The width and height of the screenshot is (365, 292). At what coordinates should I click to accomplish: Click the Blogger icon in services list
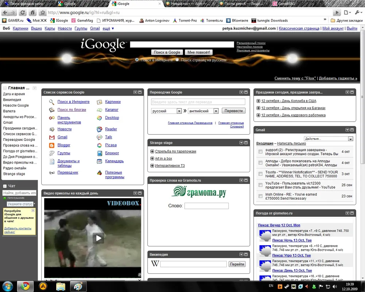pos(52,145)
